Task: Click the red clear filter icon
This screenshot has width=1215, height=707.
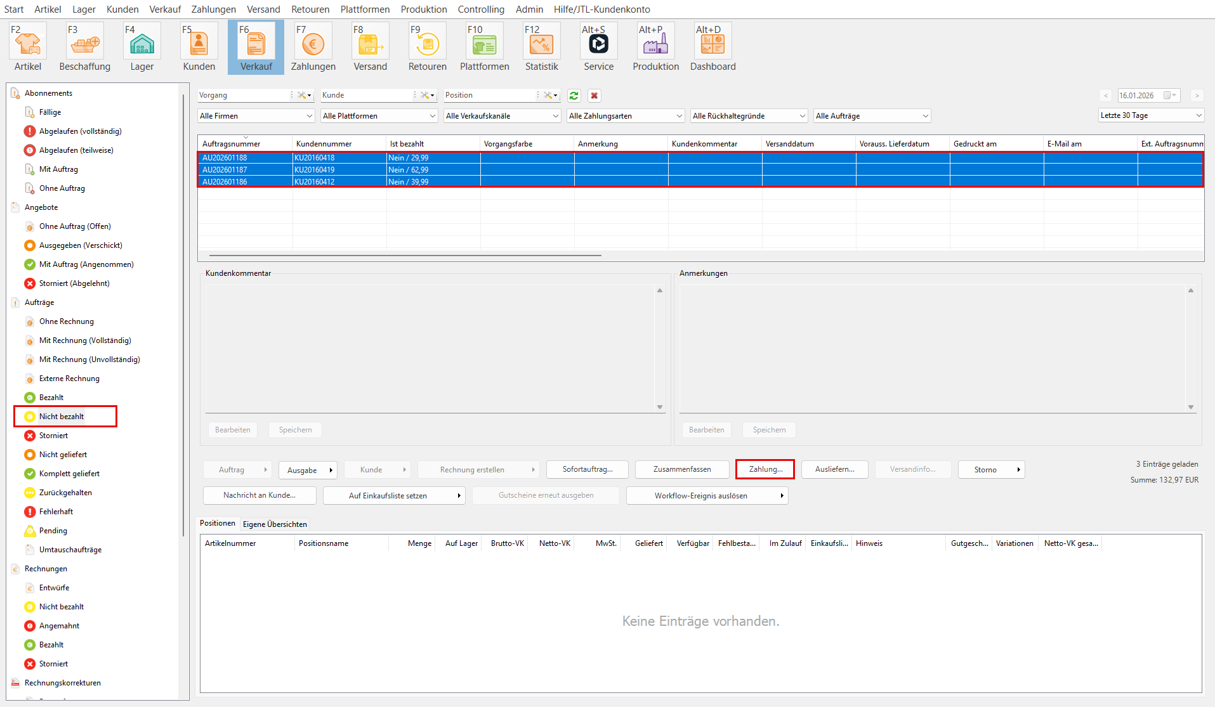Action: click(x=594, y=96)
